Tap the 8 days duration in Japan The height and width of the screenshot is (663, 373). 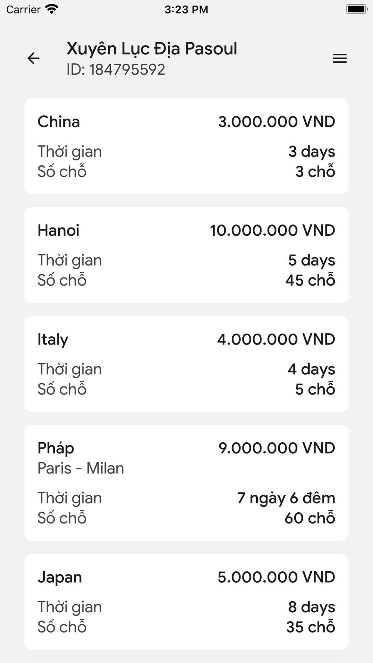tap(312, 607)
